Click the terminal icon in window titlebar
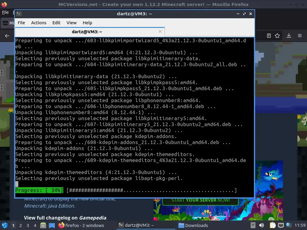This screenshot has width=307, height=230. 19,13
